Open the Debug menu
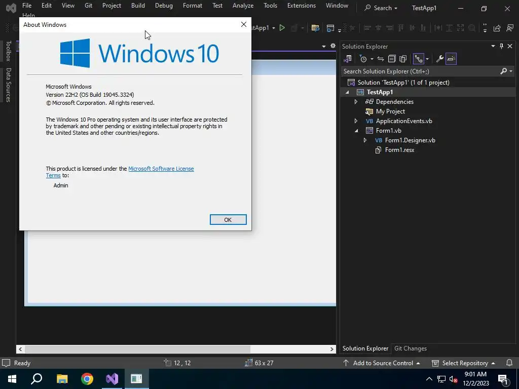 tap(164, 6)
